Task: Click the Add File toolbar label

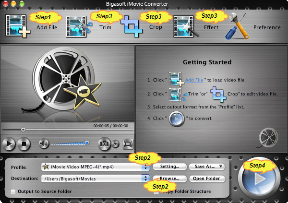Action: pyautogui.click(x=47, y=27)
